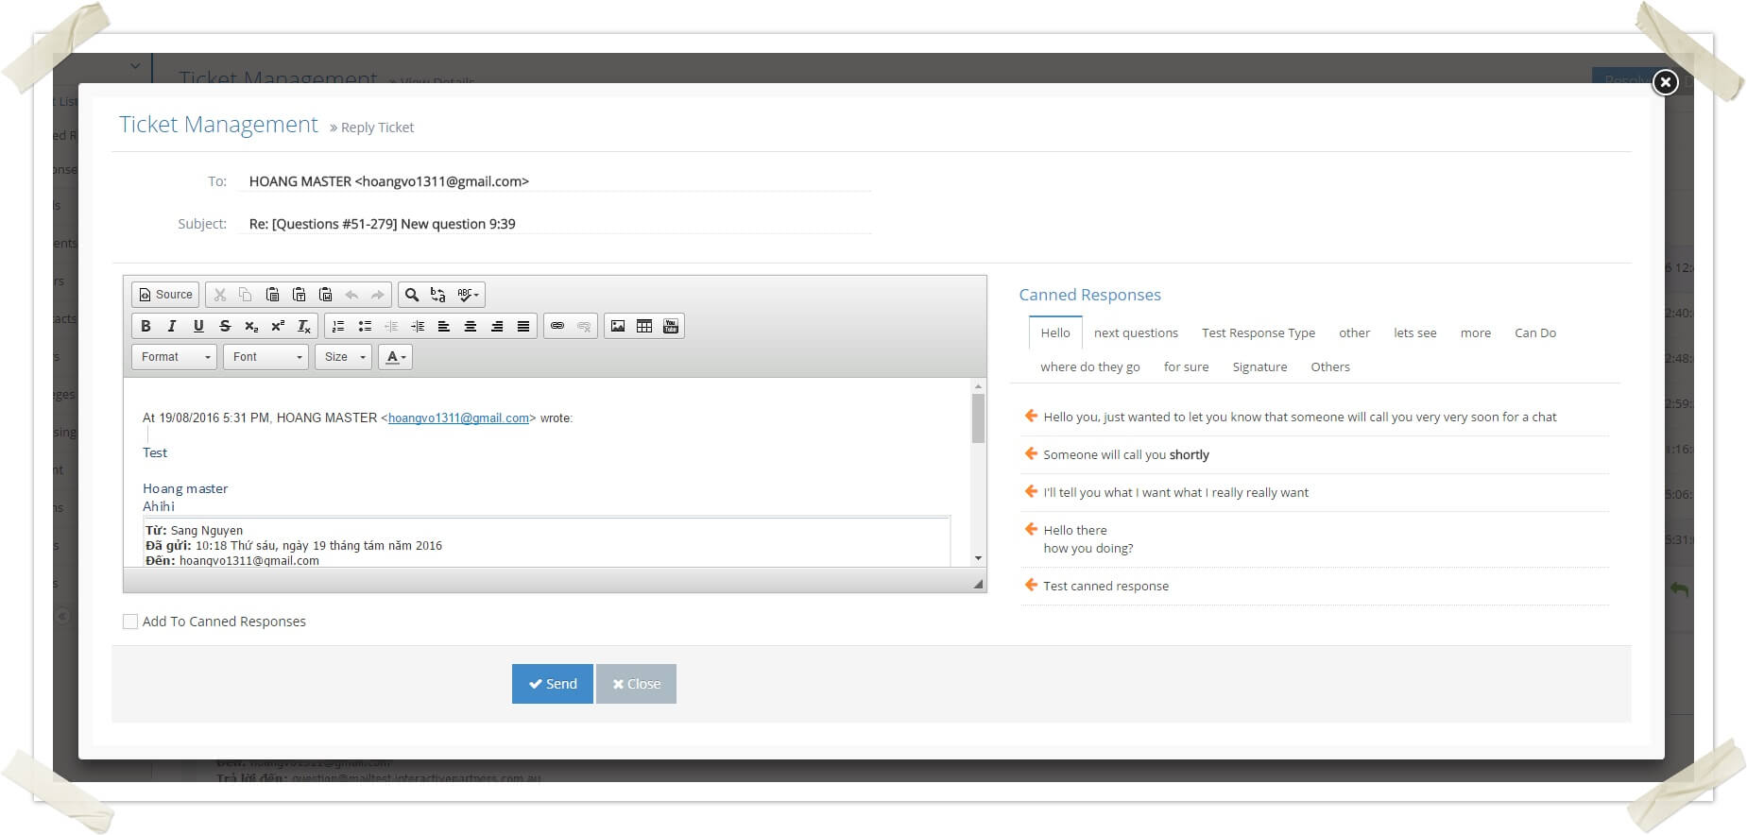
Task: Align text left
Action: (x=444, y=326)
